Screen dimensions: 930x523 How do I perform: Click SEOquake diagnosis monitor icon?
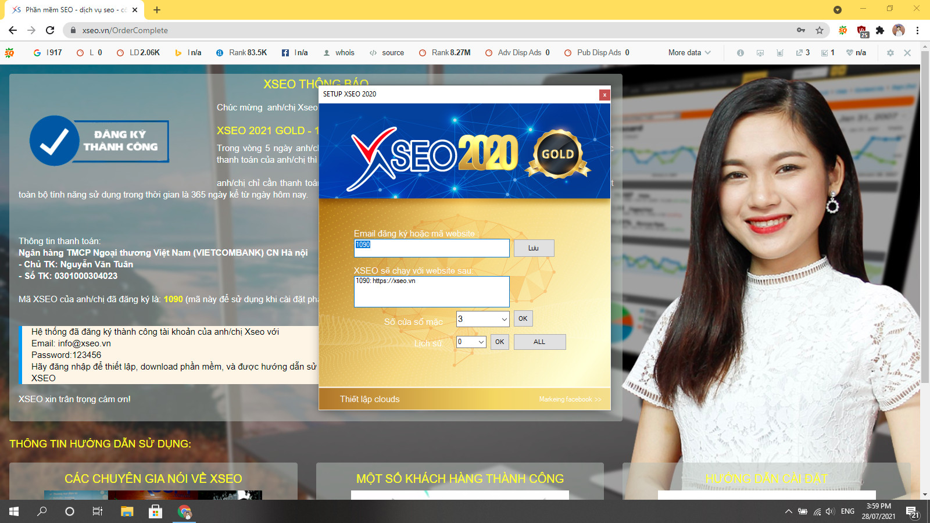point(760,53)
